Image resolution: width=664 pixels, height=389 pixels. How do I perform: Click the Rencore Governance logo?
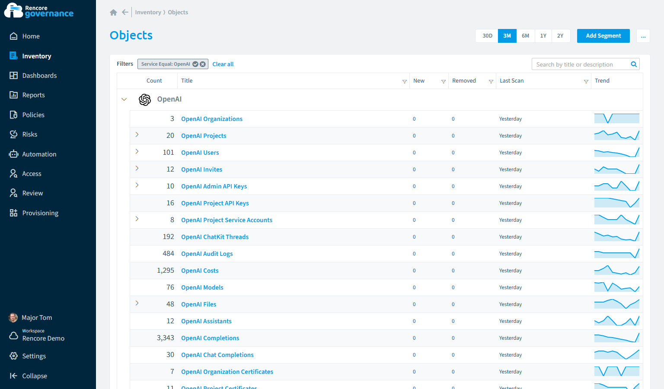click(39, 11)
